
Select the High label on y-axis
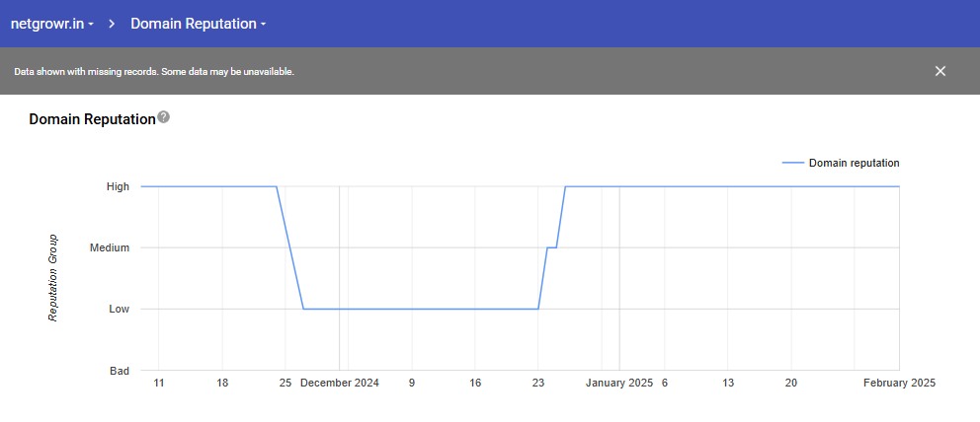(118, 186)
